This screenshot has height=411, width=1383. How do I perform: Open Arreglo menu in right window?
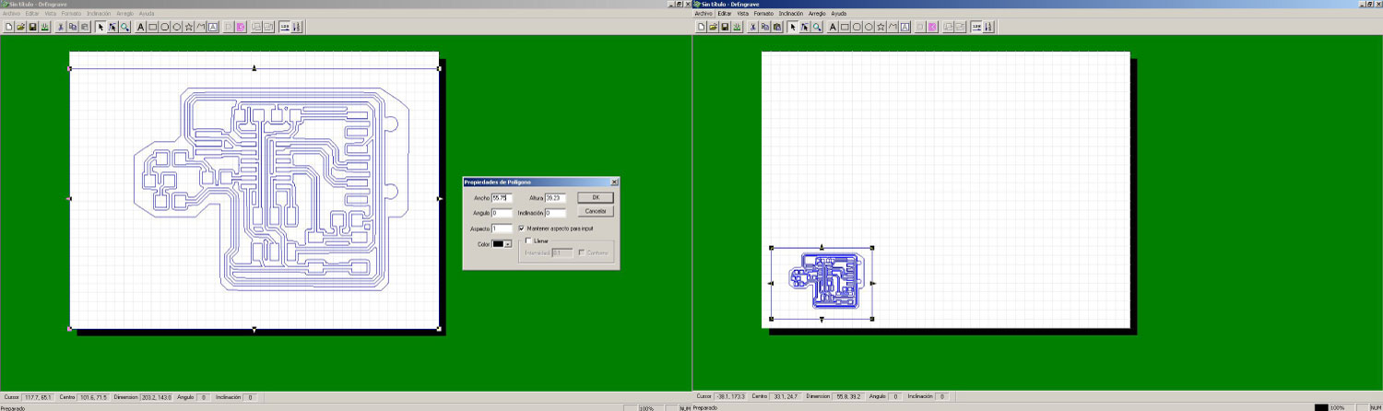coord(817,14)
